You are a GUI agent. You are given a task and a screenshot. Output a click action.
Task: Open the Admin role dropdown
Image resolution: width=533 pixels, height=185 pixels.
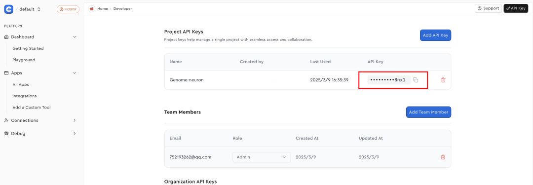pos(262,157)
